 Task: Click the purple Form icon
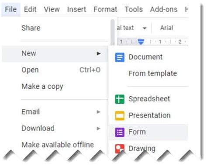[x=120, y=132]
